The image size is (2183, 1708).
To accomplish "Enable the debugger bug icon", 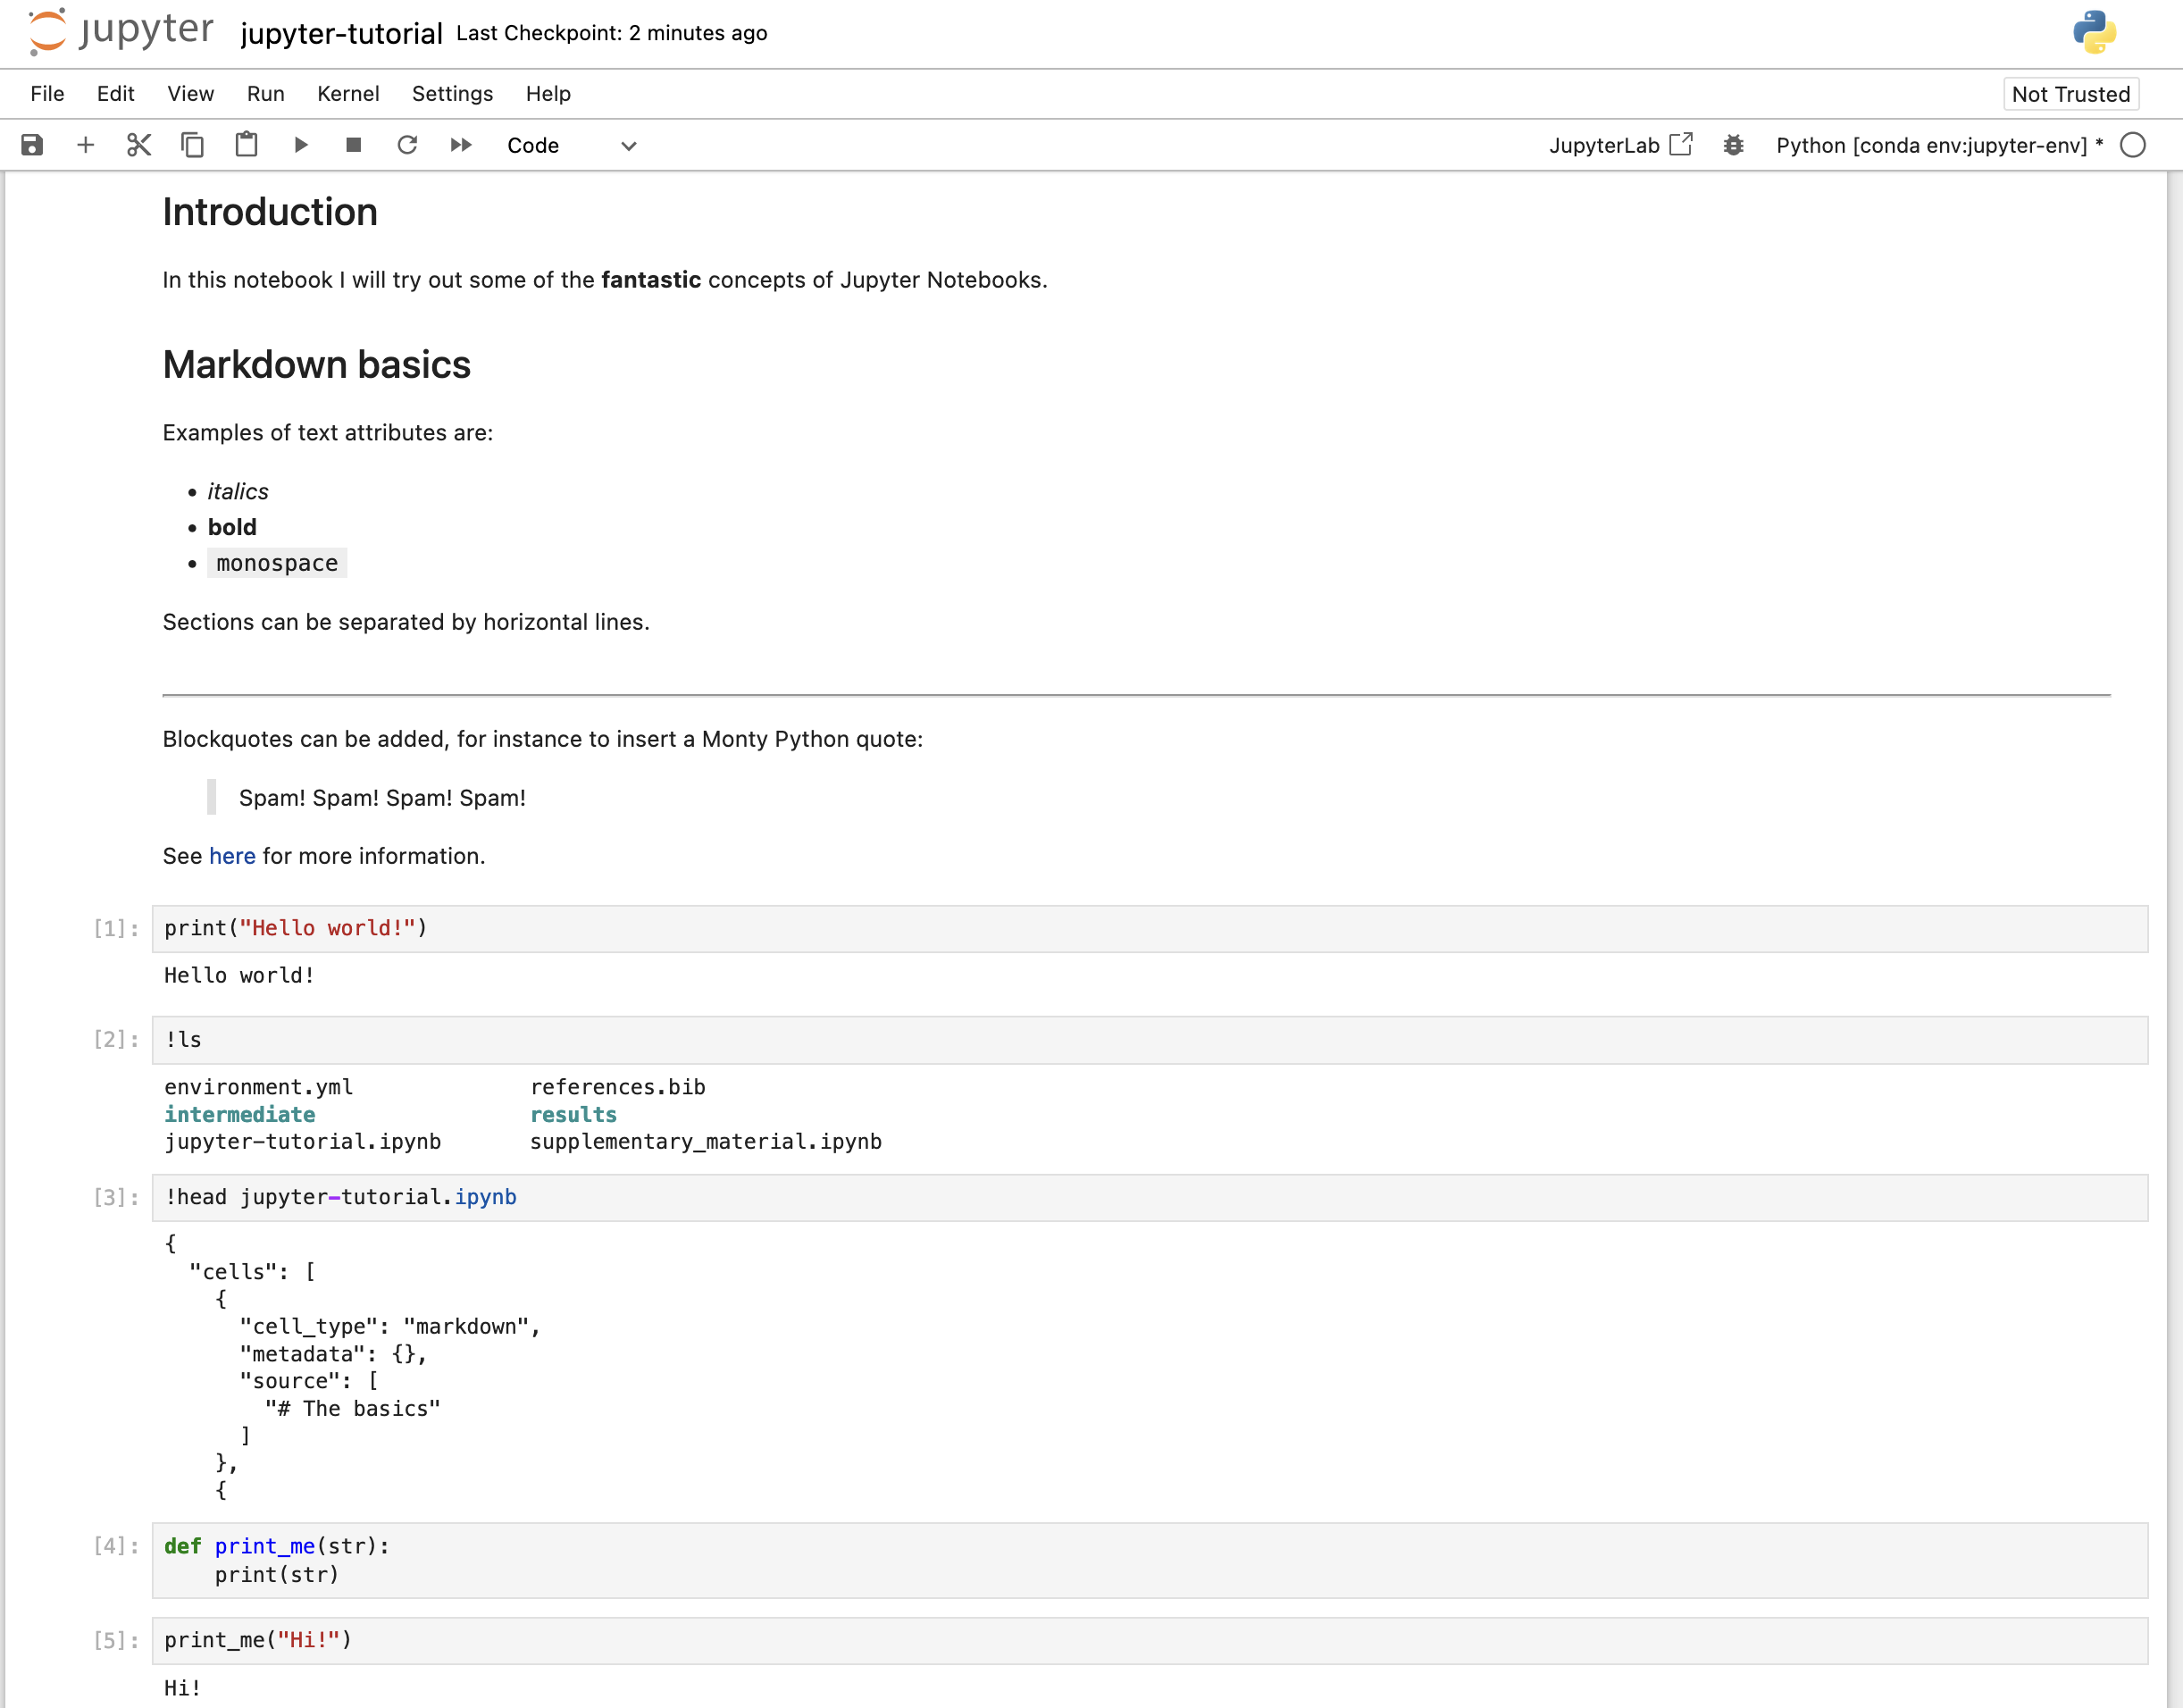I will tap(1733, 145).
